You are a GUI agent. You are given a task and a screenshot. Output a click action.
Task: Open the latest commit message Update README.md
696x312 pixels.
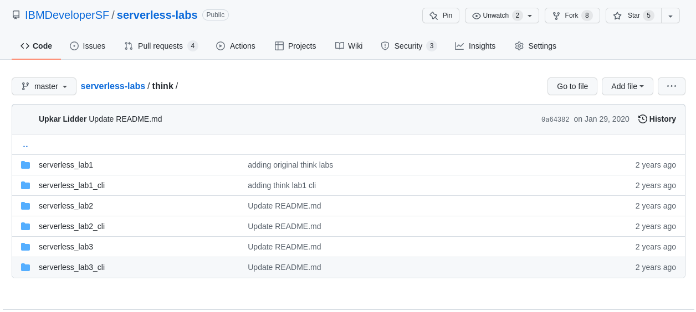(x=125, y=119)
